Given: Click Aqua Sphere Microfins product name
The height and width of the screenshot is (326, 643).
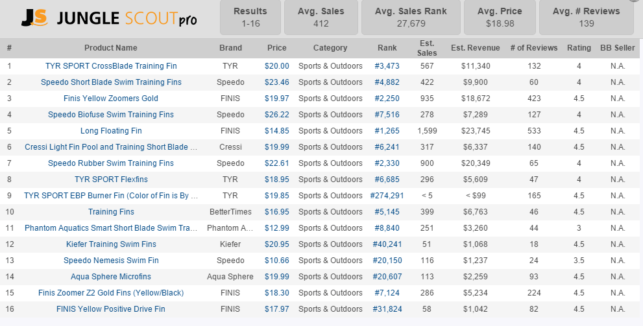Looking at the screenshot, I should (x=111, y=277).
